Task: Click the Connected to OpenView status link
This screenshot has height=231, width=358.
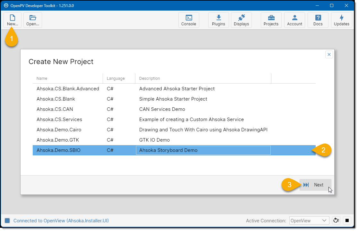Action: click(61, 220)
